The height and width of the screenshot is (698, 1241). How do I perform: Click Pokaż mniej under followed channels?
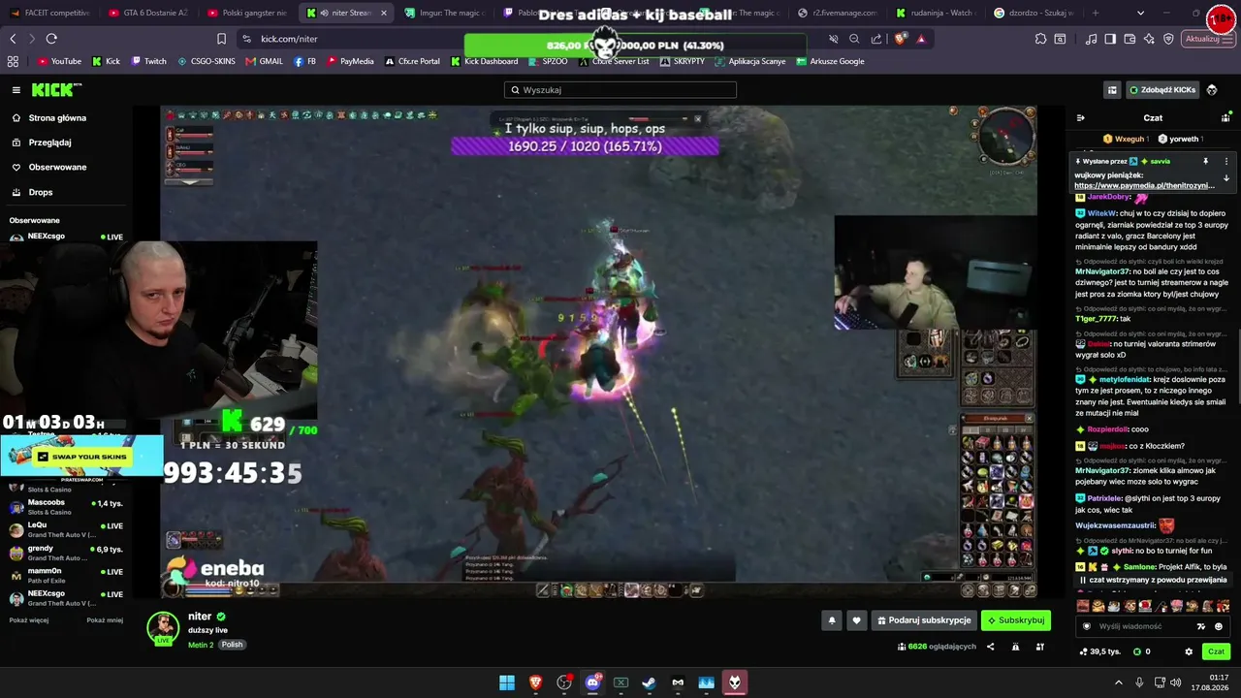(x=105, y=620)
